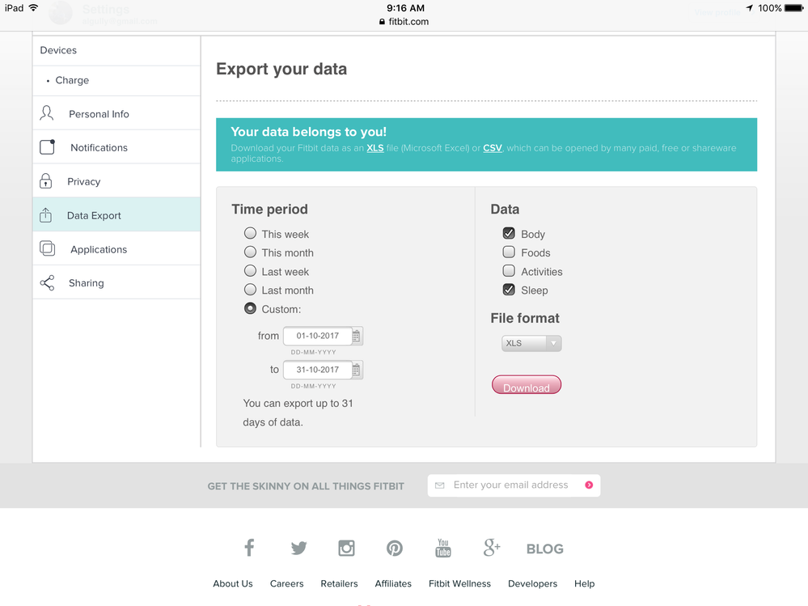Click the Facebook icon in footer
The height and width of the screenshot is (606, 808).
point(249,548)
